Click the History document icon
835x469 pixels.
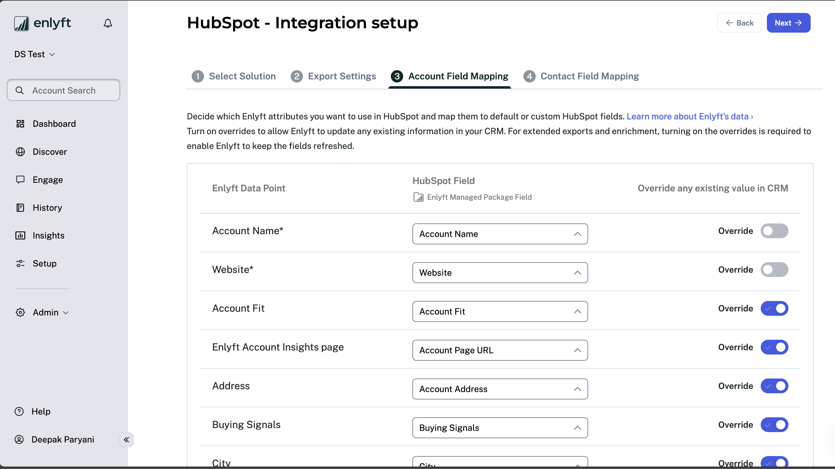[x=20, y=207]
